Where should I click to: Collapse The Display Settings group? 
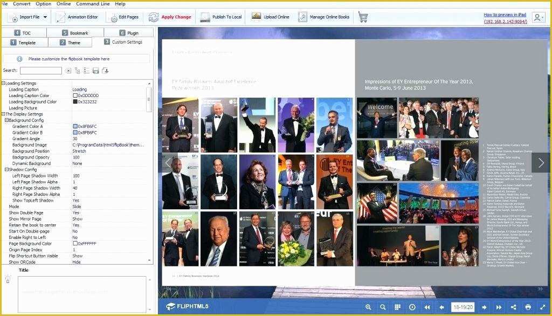coord(4,114)
